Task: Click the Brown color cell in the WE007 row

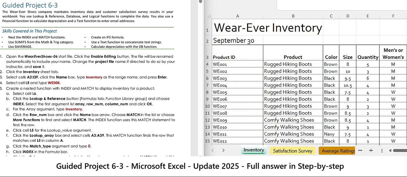Action: pyautogui.click(x=331, y=106)
